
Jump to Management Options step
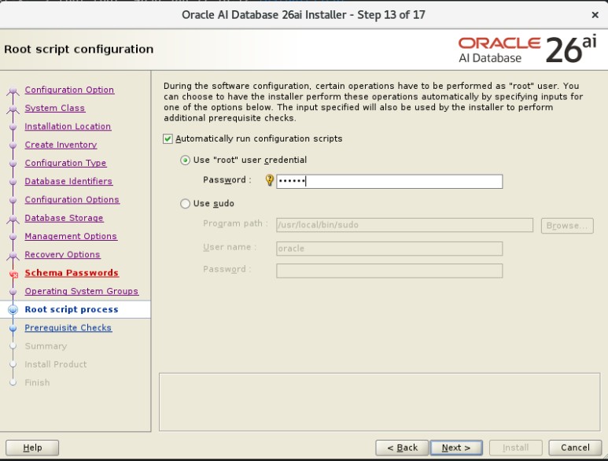tap(71, 236)
